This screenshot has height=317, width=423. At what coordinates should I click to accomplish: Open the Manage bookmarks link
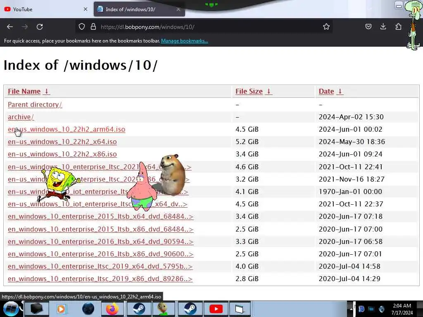click(185, 41)
